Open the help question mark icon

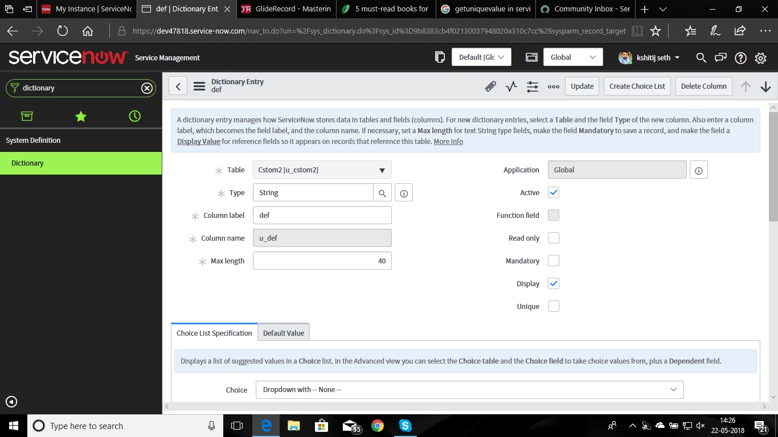pyautogui.click(x=740, y=57)
